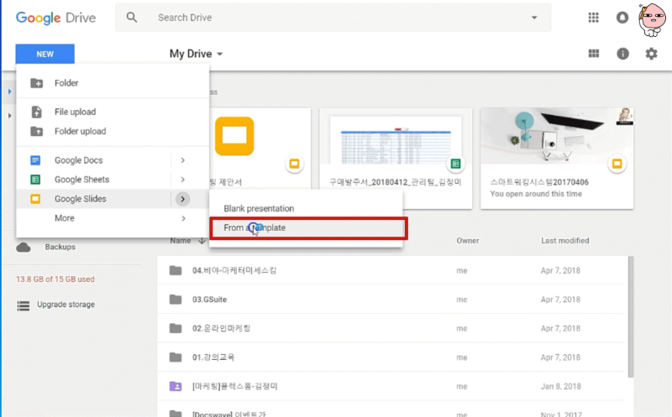Select folder 03.GSuite
This screenshot has height=417, width=672.
click(391, 300)
